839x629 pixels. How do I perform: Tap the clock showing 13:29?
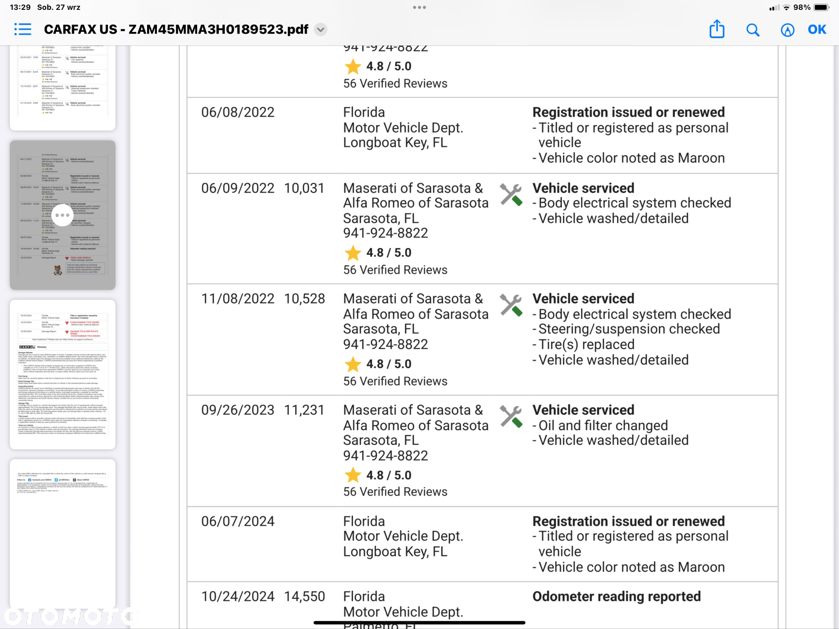click(x=20, y=7)
